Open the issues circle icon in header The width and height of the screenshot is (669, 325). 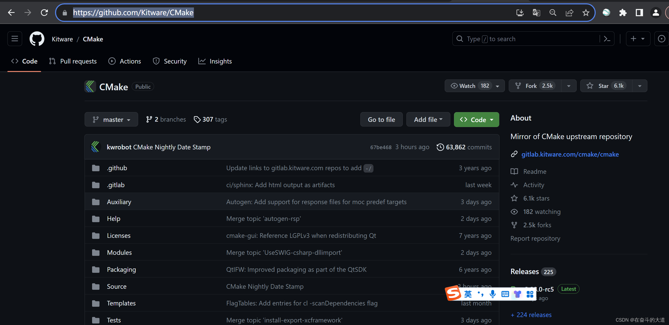pos(661,39)
